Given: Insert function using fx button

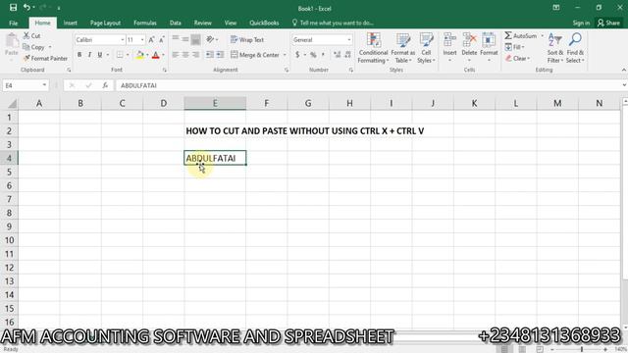Looking at the screenshot, I should [105, 85].
